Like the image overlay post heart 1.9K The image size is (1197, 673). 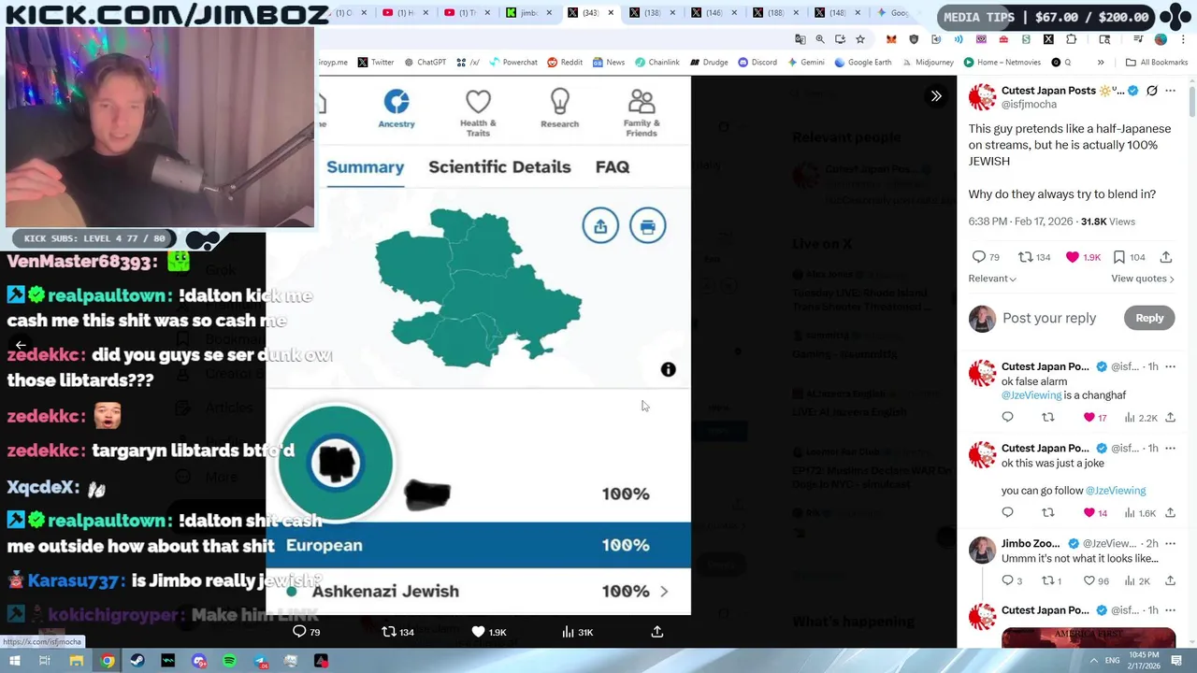click(478, 632)
